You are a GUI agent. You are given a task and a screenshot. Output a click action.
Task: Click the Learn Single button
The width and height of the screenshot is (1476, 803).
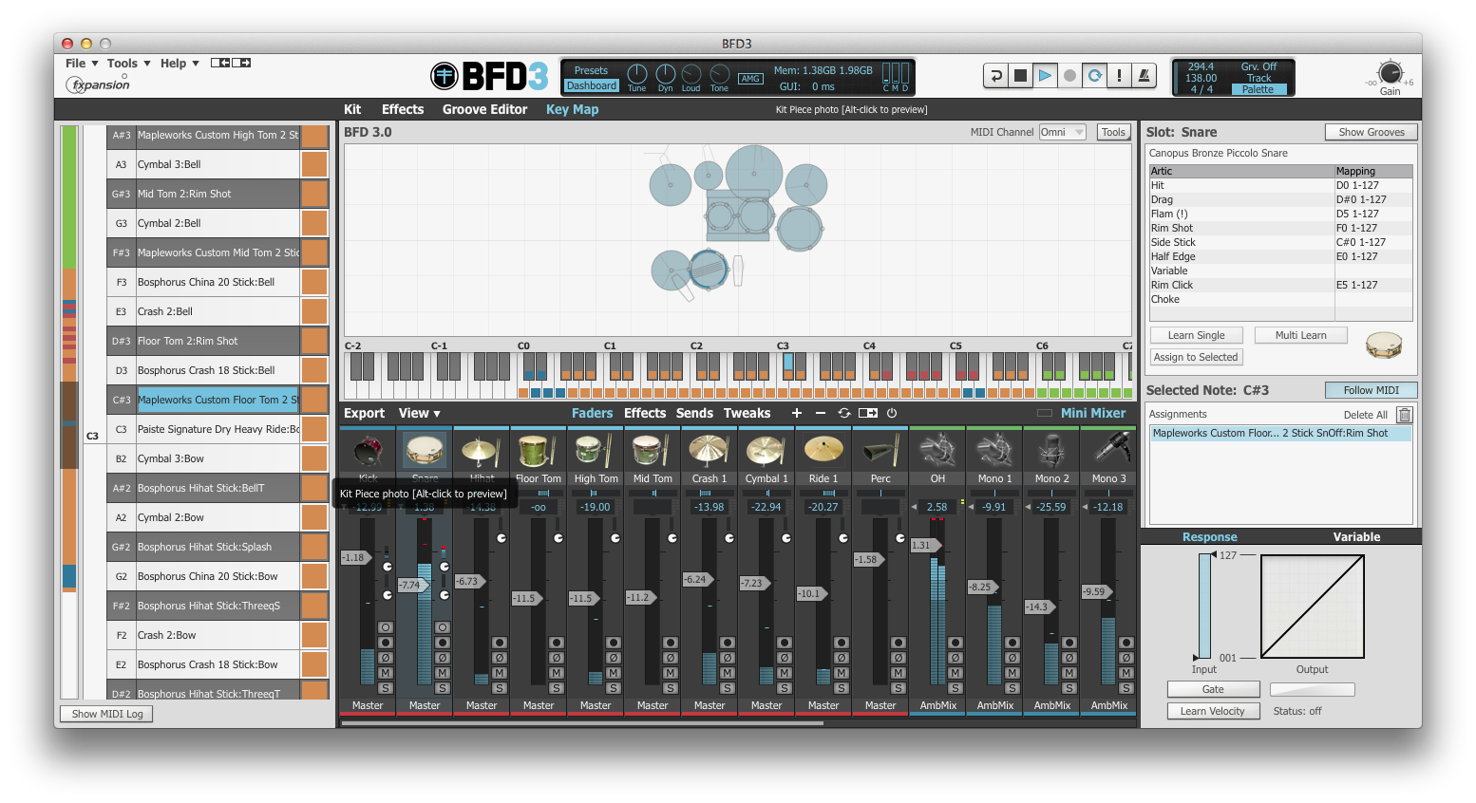pyautogui.click(x=1197, y=335)
